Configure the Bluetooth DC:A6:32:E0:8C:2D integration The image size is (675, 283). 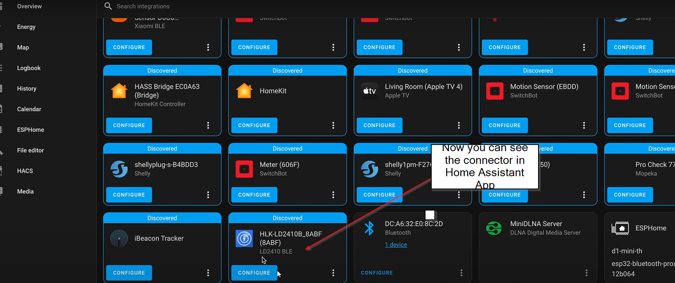[377, 273]
